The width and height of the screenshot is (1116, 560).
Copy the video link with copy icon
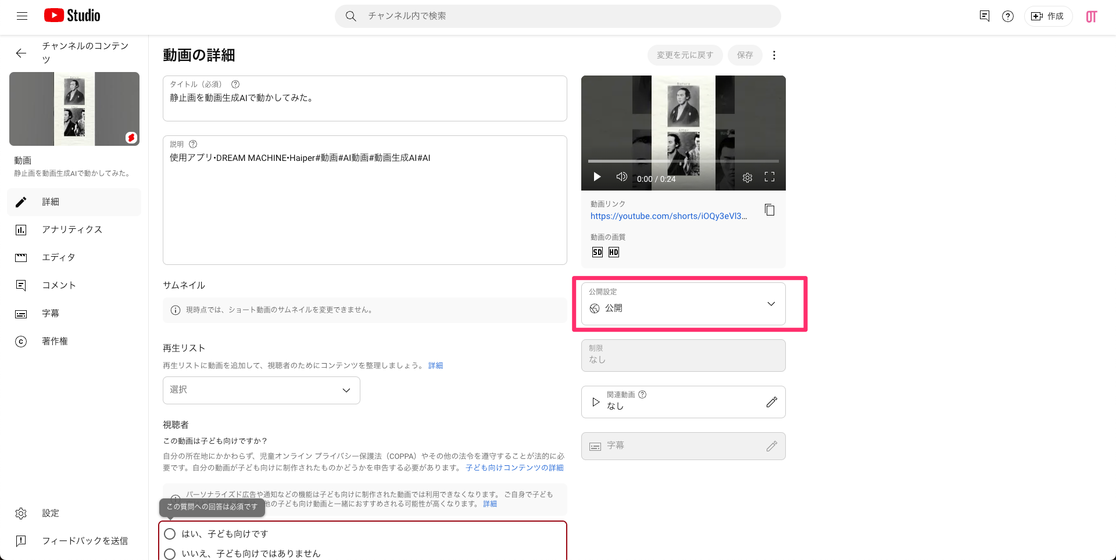coord(770,210)
